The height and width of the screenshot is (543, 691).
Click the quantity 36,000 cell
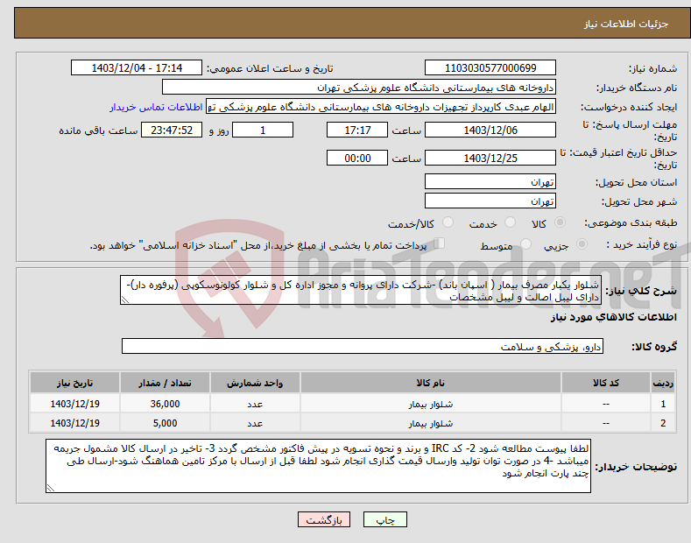pyautogui.click(x=165, y=404)
